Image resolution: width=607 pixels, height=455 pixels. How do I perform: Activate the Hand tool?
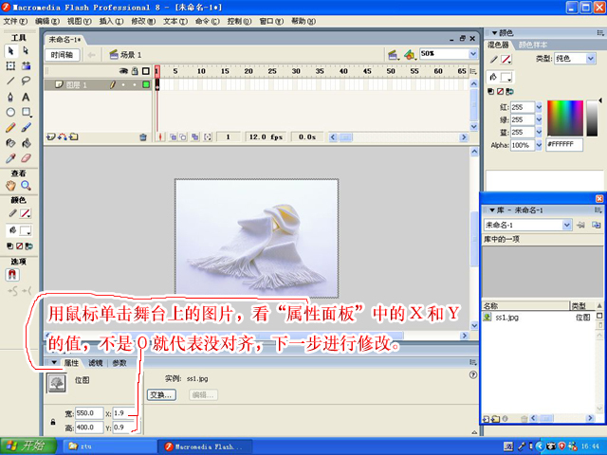pos(10,186)
